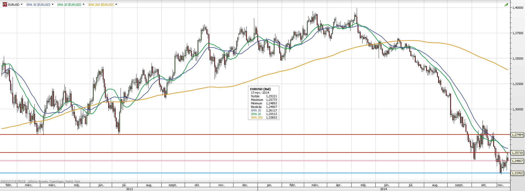Viewport: 525px width, 191px height.
Task: Click the 1,40000 price axis value
Action: pyautogui.click(x=518, y=8)
